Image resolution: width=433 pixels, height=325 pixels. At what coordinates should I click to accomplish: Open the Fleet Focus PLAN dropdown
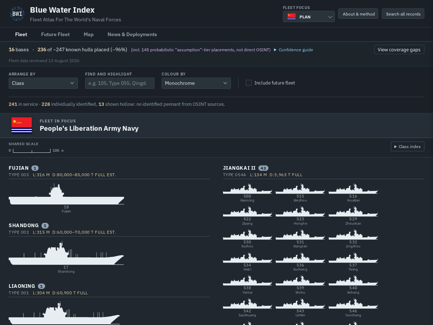[x=309, y=17]
